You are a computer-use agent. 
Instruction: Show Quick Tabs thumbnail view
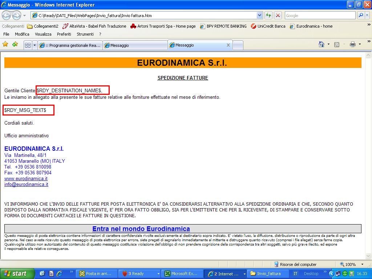28,45
